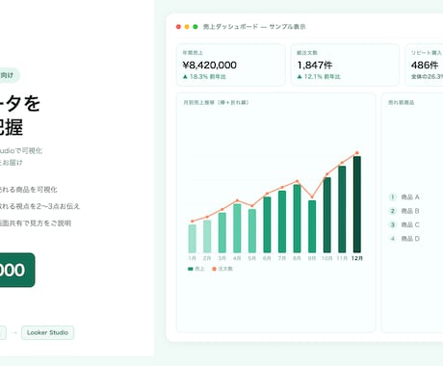Click the 9月 bar in the chart

point(312,226)
